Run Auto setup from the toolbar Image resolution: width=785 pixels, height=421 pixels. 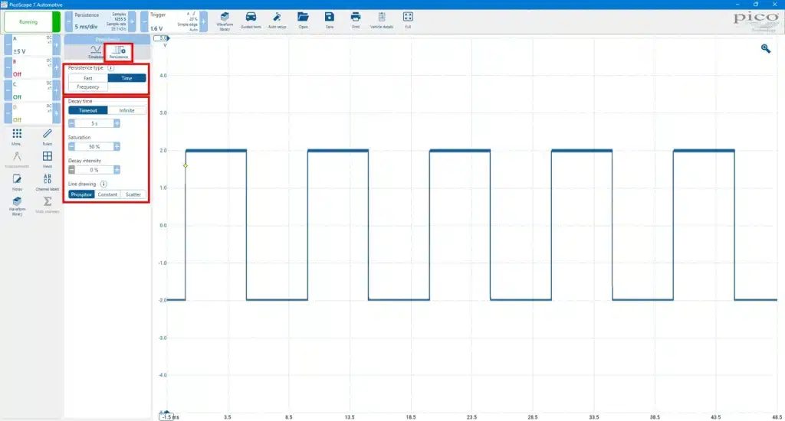pyautogui.click(x=277, y=21)
